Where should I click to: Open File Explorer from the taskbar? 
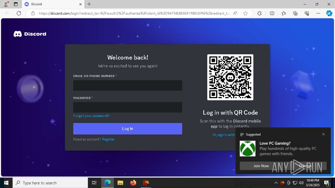pyautogui.click(x=120, y=183)
